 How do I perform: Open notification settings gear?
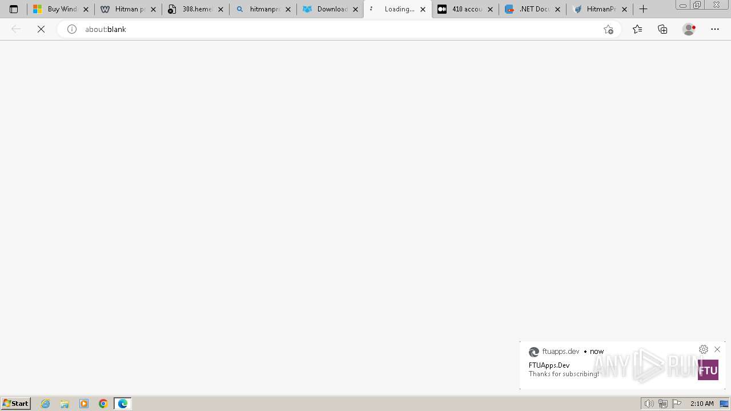click(704, 349)
